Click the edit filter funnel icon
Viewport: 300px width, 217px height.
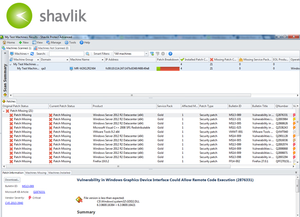pyautogui.click(x=157, y=54)
